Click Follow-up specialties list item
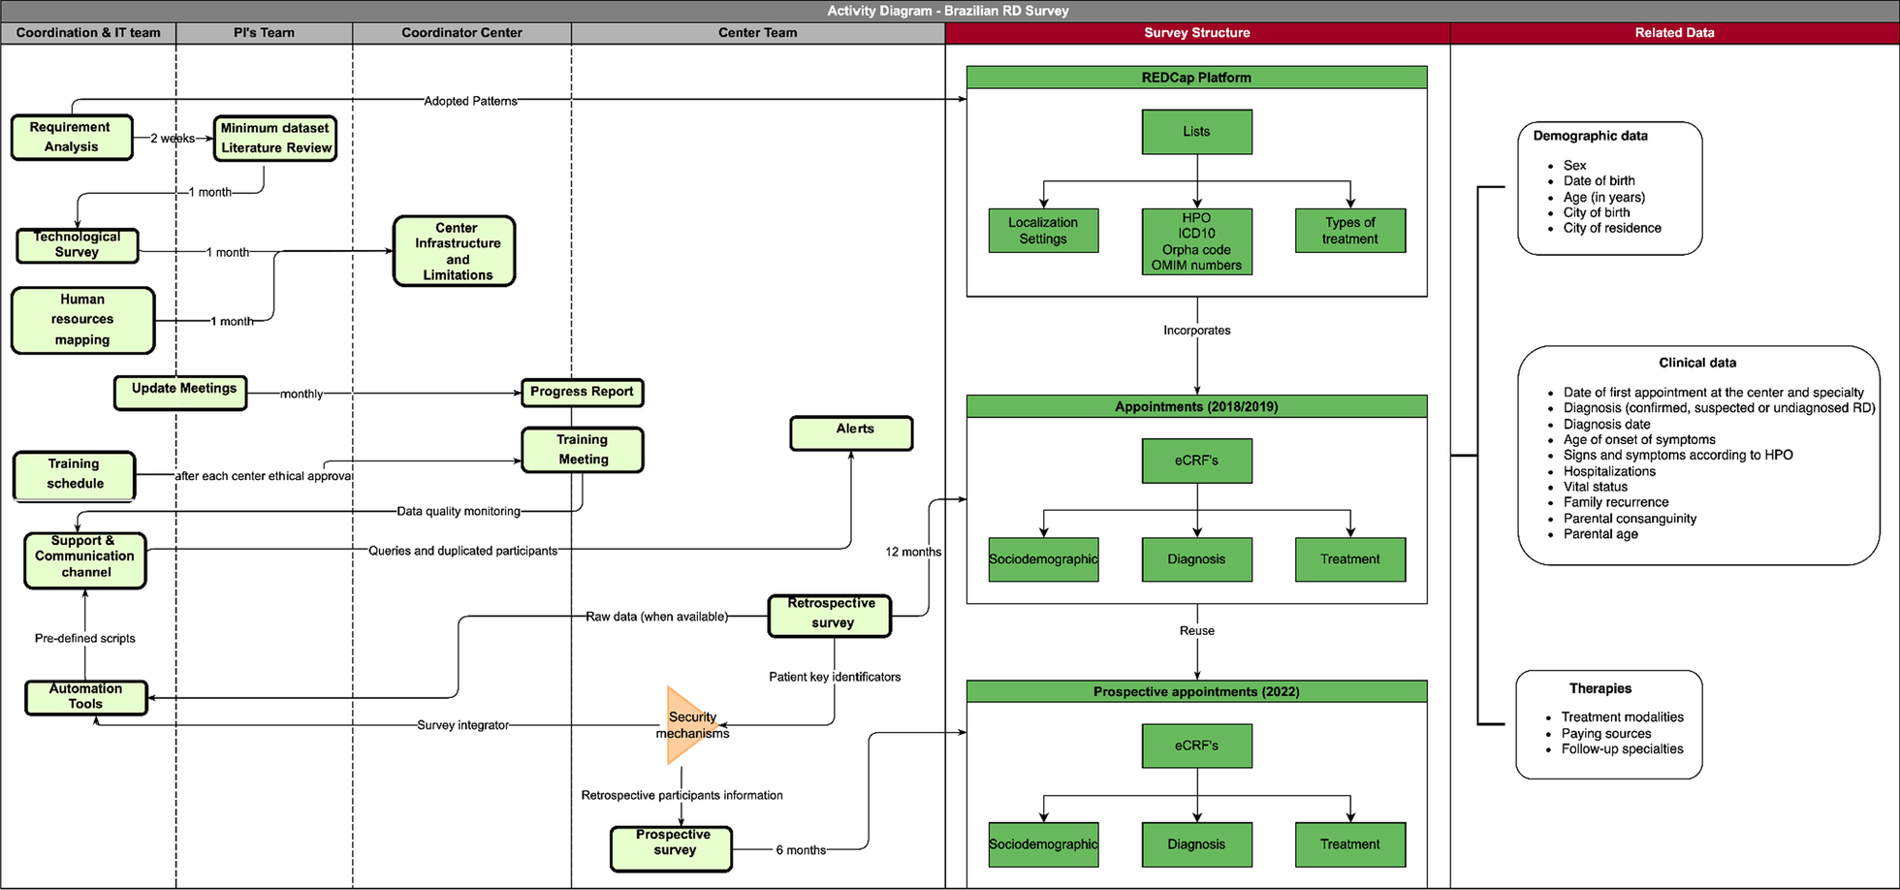Image resolution: width=1900 pixels, height=890 pixels. pos(1622,749)
